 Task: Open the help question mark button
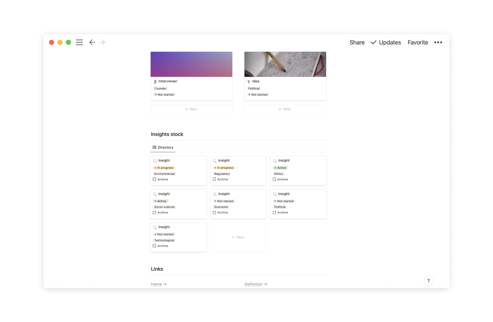click(428, 281)
